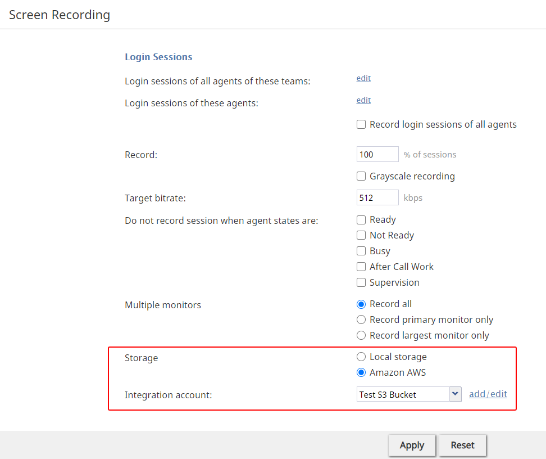The image size is (546, 459).
Task: Select Amazon AWS storage option
Action: click(361, 372)
